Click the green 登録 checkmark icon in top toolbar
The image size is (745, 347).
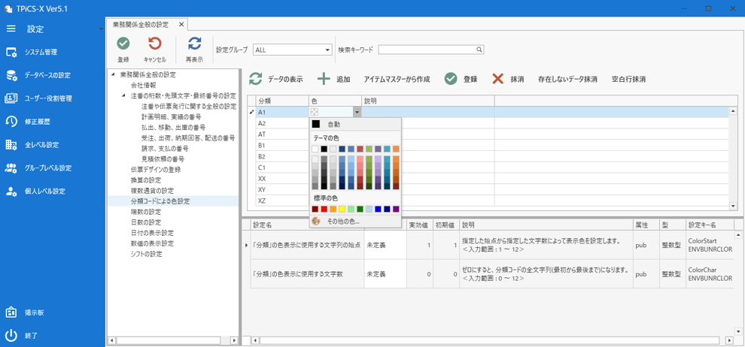123,44
